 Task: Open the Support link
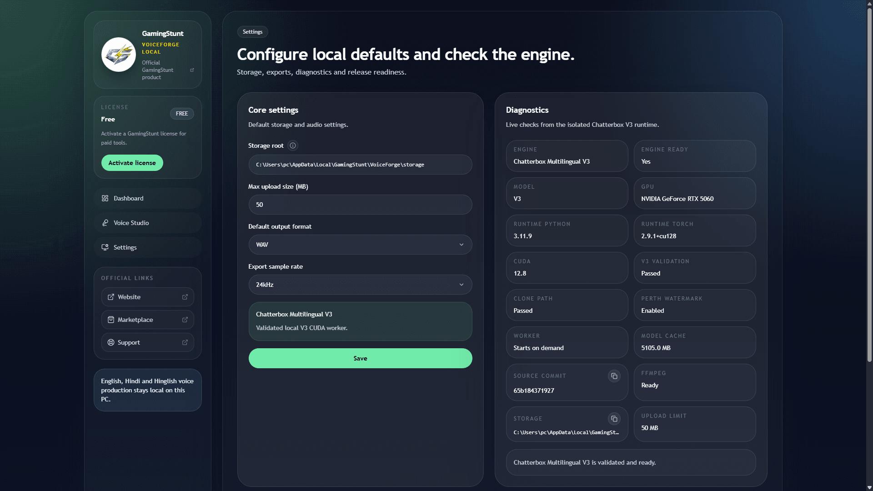[x=148, y=342]
